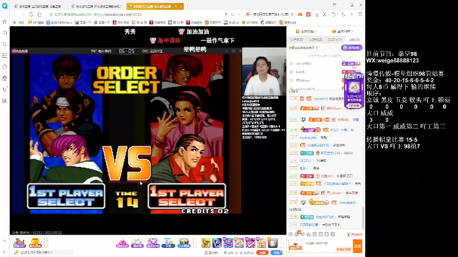Click the envelope icon in the chat toolbar
The width and height of the screenshot is (458, 257).
point(298,234)
